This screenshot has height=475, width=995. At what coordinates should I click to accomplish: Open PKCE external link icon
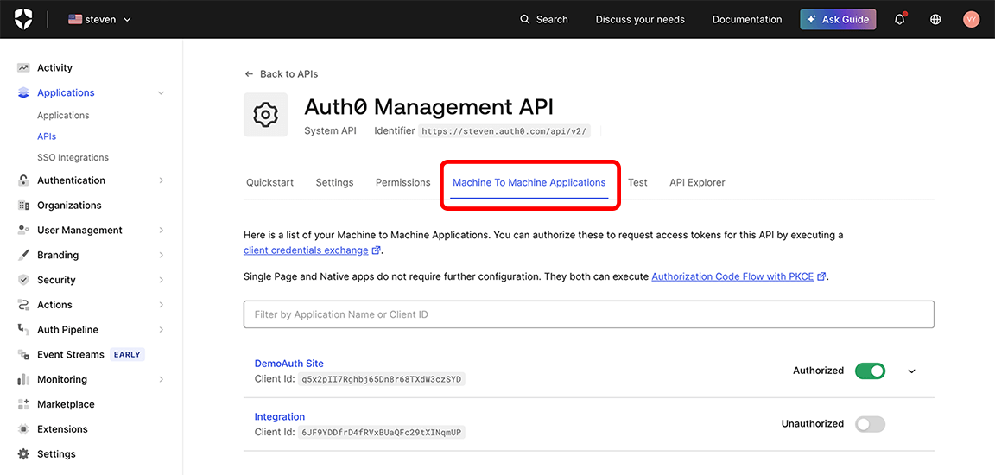[x=821, y=276]
